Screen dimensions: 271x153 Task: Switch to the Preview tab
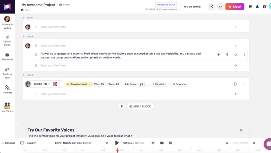coord(28,143)
